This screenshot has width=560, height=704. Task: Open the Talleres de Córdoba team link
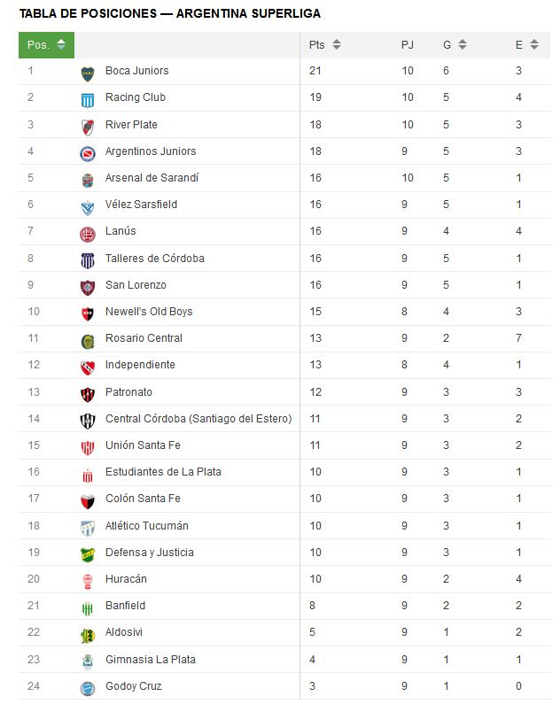coord(154,259)
